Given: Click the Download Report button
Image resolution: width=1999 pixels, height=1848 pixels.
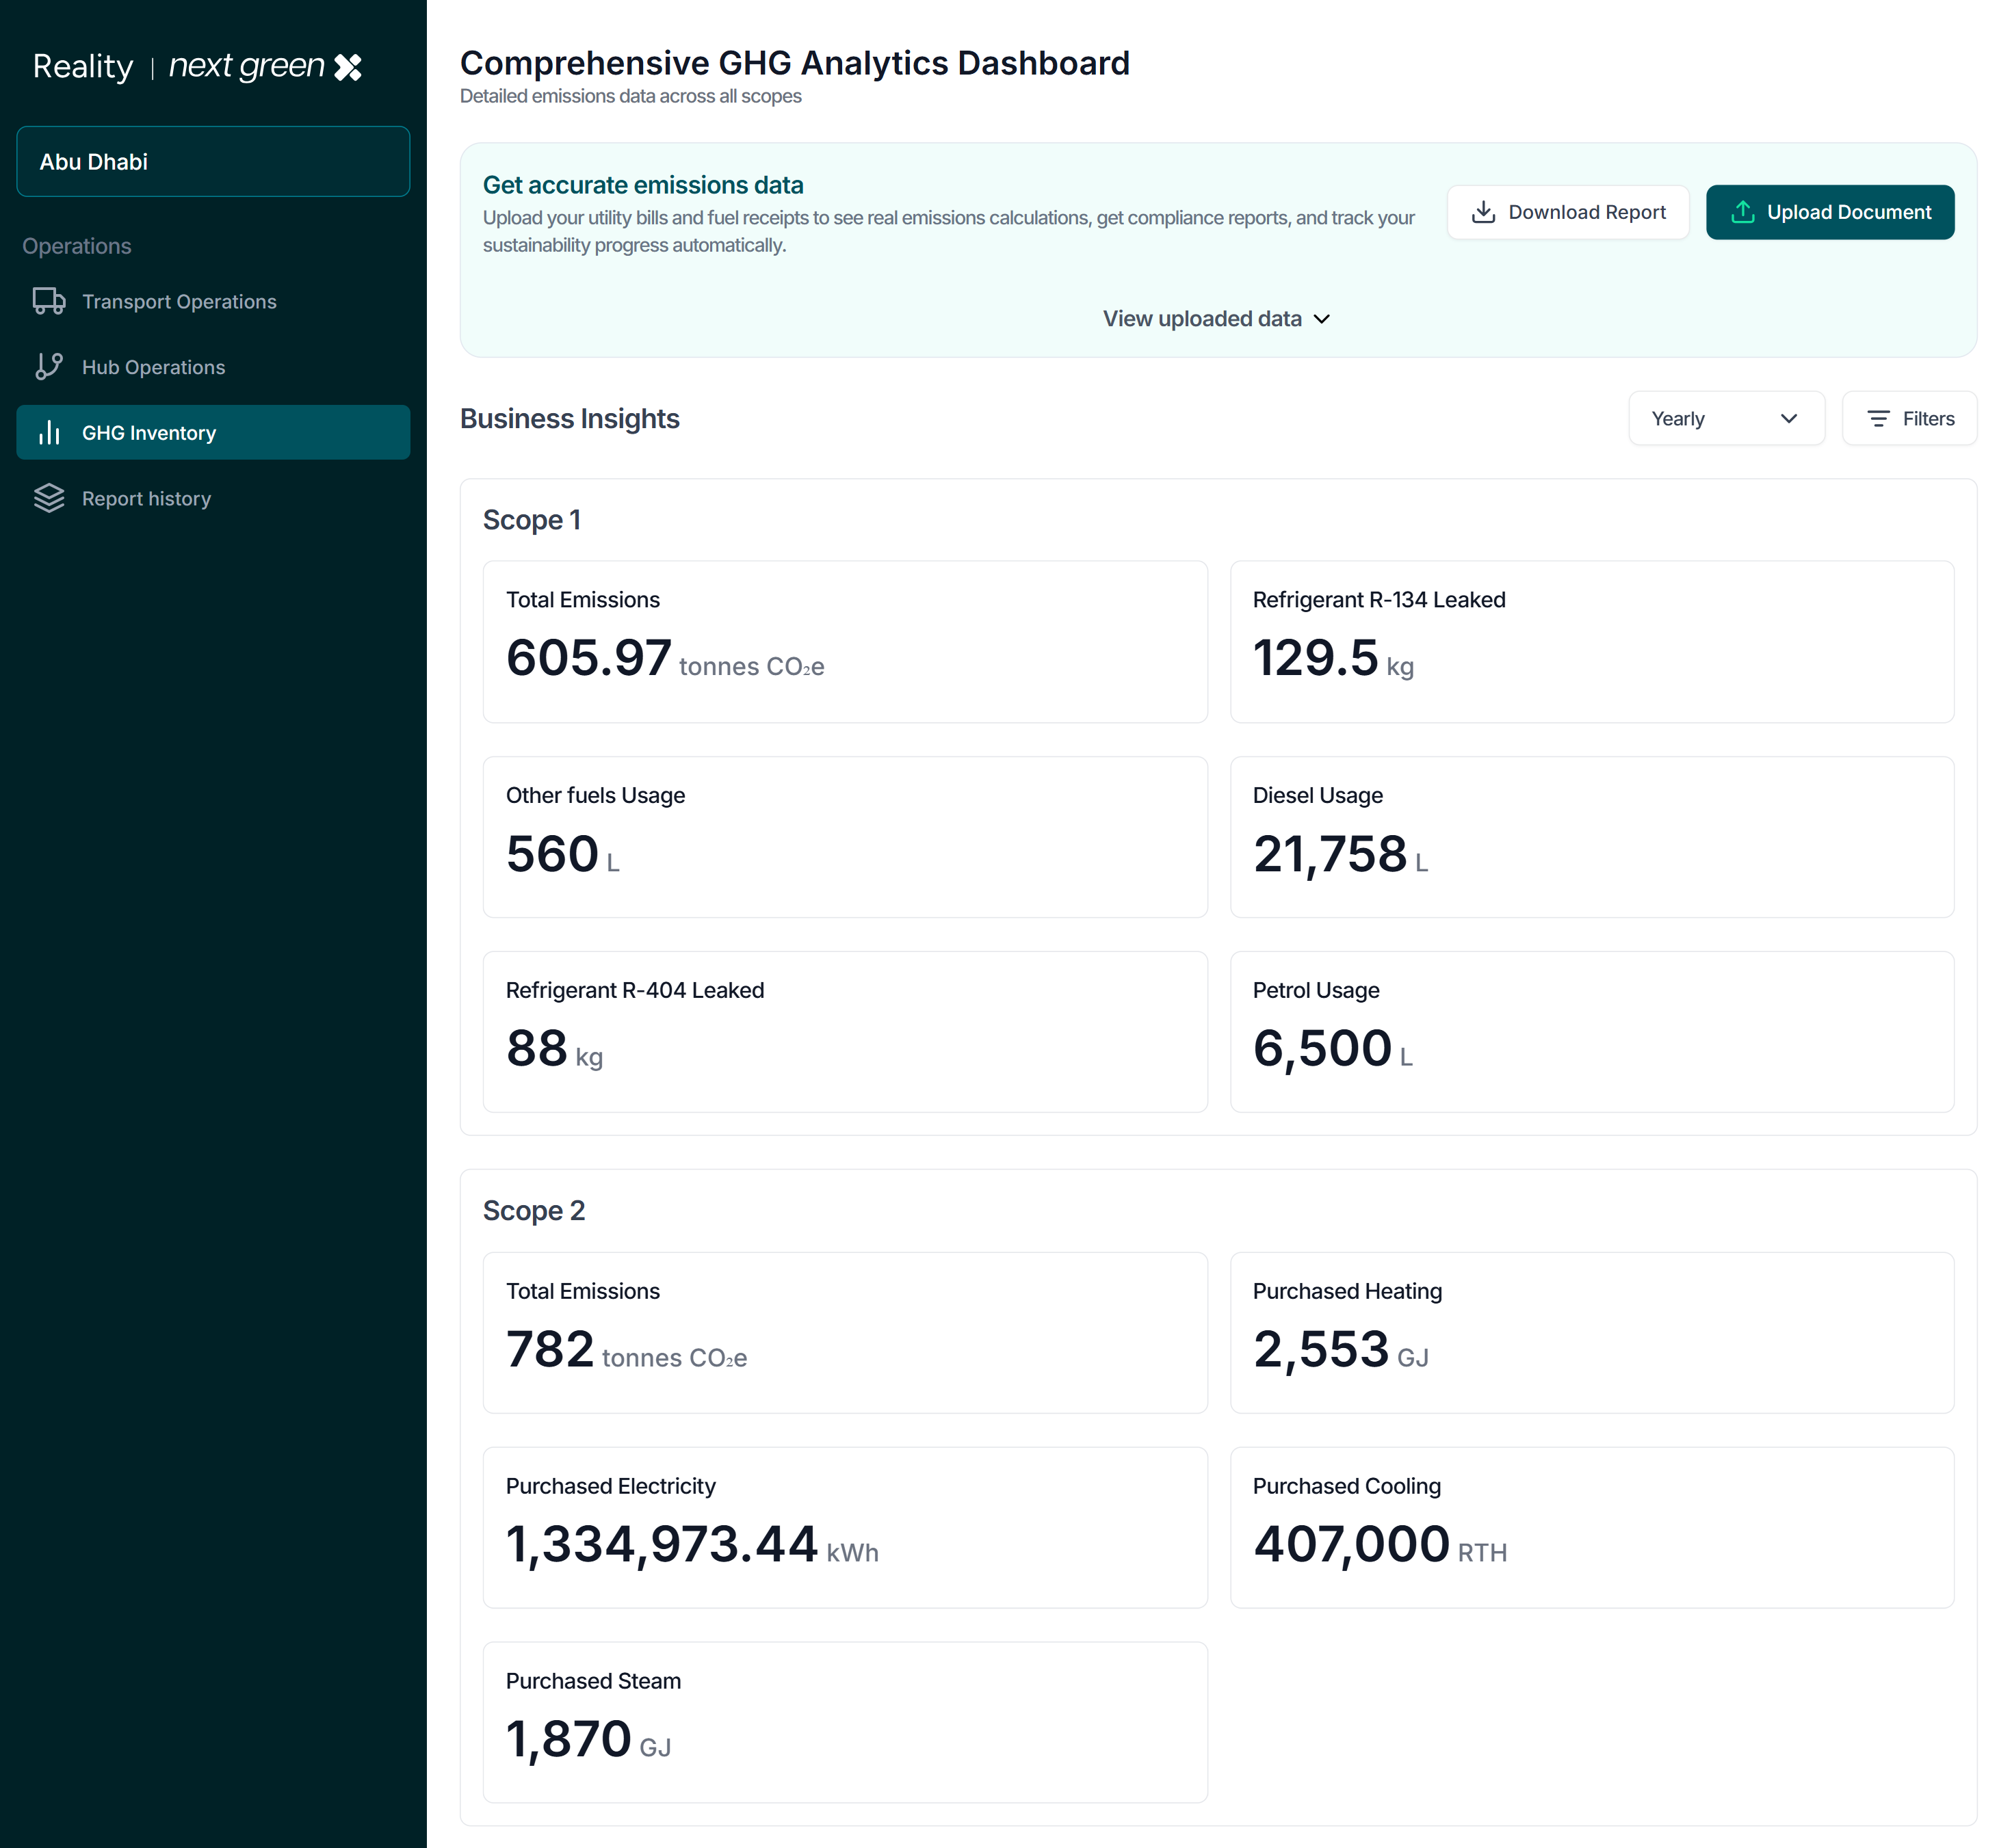Looking at the screenshot, I should tap(1568, 212).
